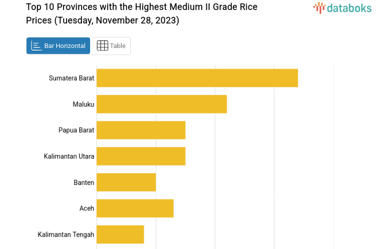Click the Table grid icon

102,46
